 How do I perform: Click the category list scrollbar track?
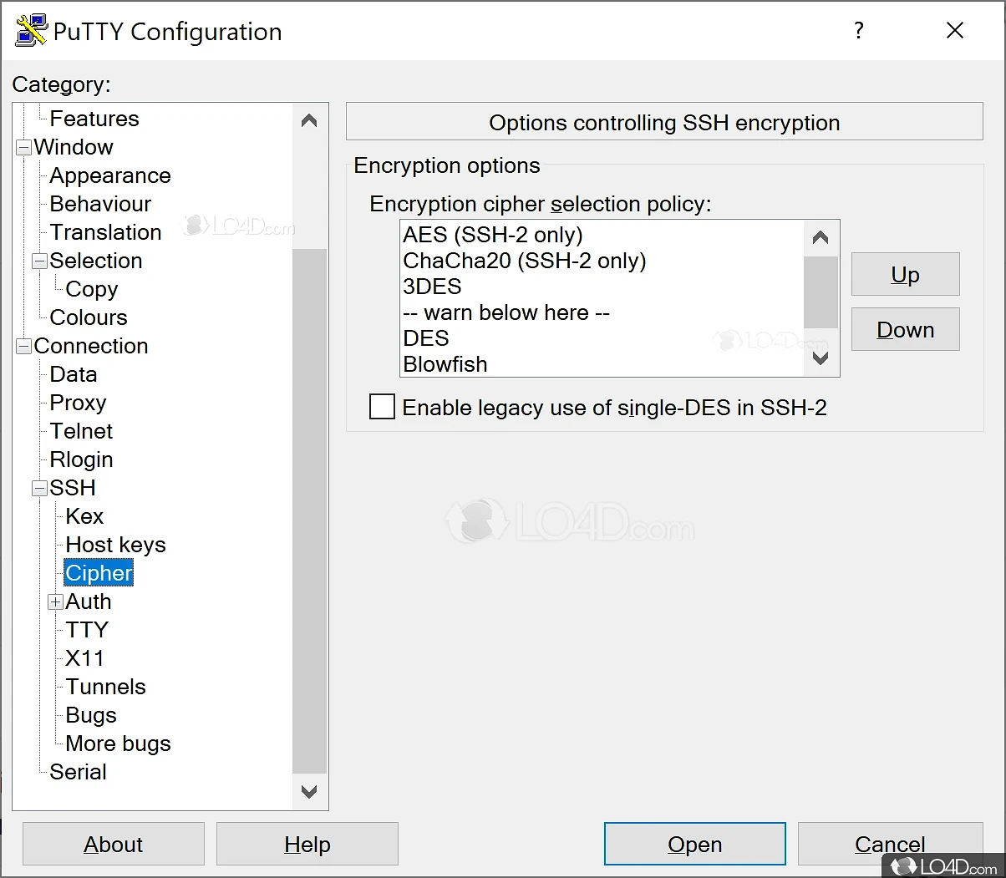coord(309,501)
